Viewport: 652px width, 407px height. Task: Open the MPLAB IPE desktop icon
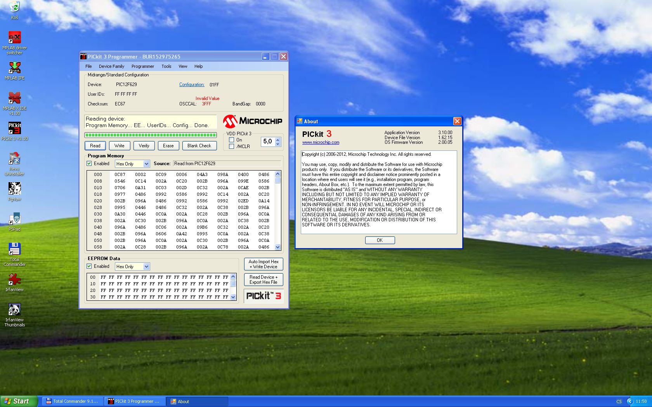[14, 68]
